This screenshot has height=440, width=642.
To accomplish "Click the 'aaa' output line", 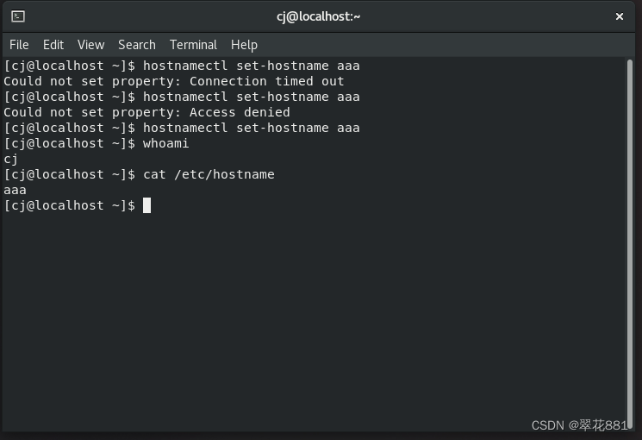I will 15,190.
